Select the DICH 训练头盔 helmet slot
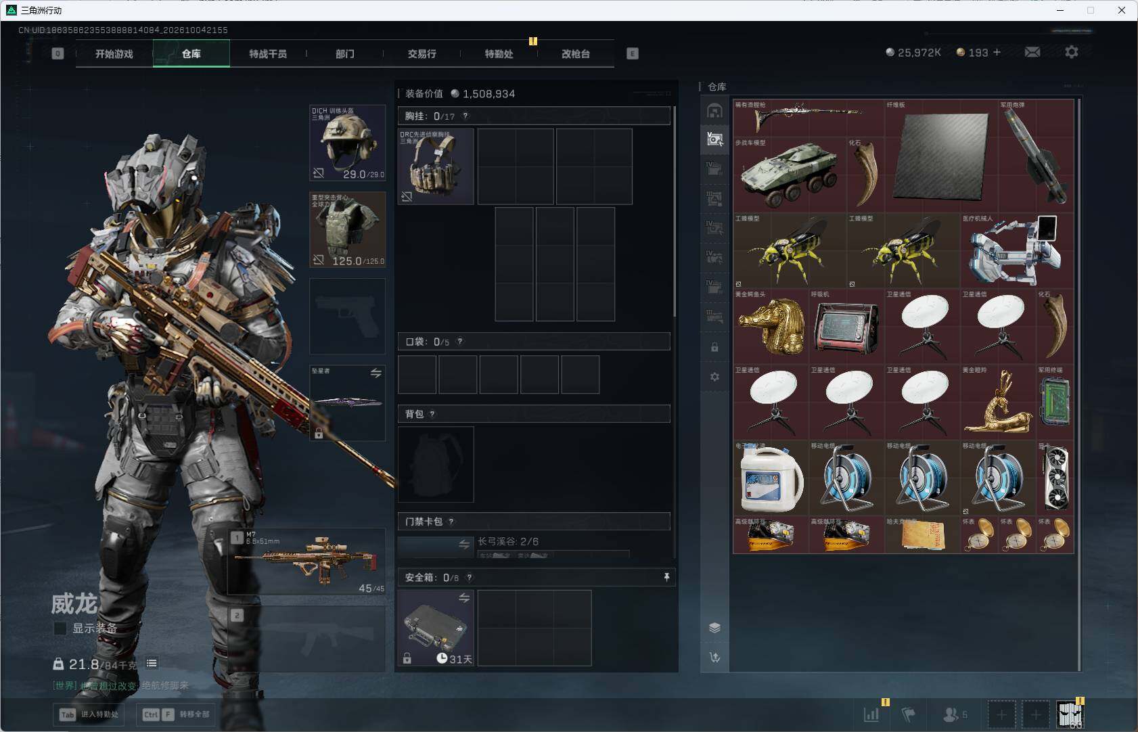Viewport: 1138px width, 732px height. coord(348,143)
